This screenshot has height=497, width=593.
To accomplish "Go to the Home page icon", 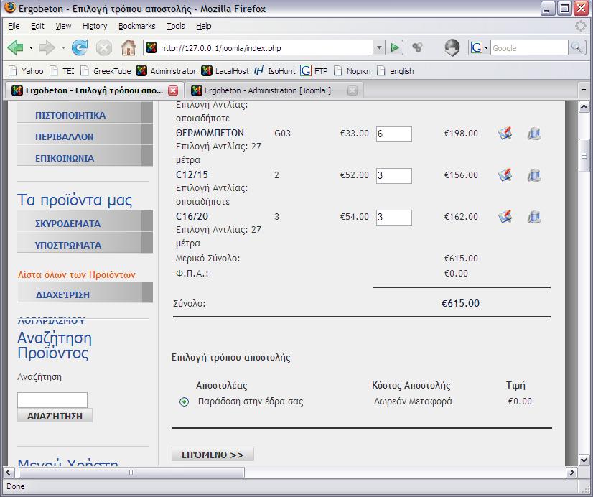I will [x=129, y=47].
